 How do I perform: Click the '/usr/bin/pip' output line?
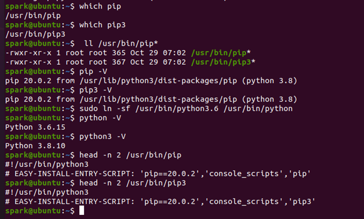33,16
